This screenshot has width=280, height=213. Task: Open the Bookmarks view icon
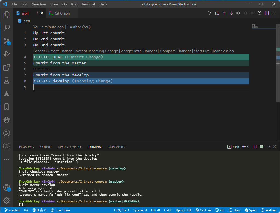coord(7,107)
